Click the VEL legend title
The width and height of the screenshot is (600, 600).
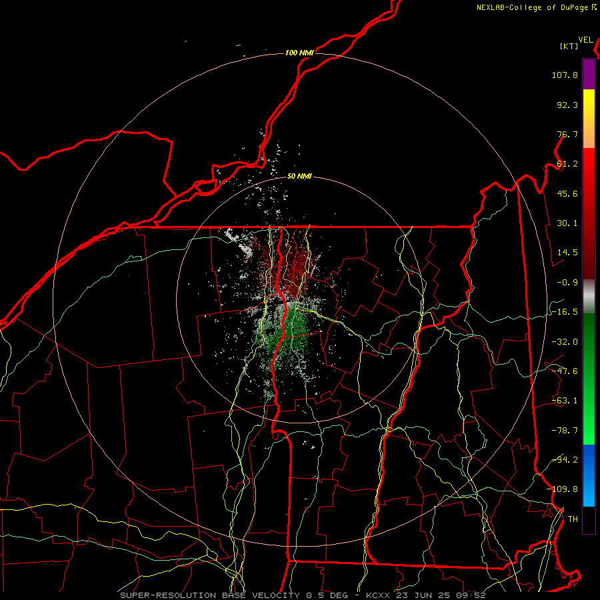[585, 40]
